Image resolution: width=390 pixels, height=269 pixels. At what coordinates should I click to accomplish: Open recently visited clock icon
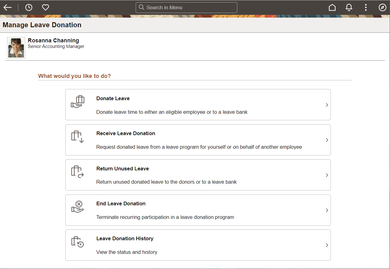28,7
